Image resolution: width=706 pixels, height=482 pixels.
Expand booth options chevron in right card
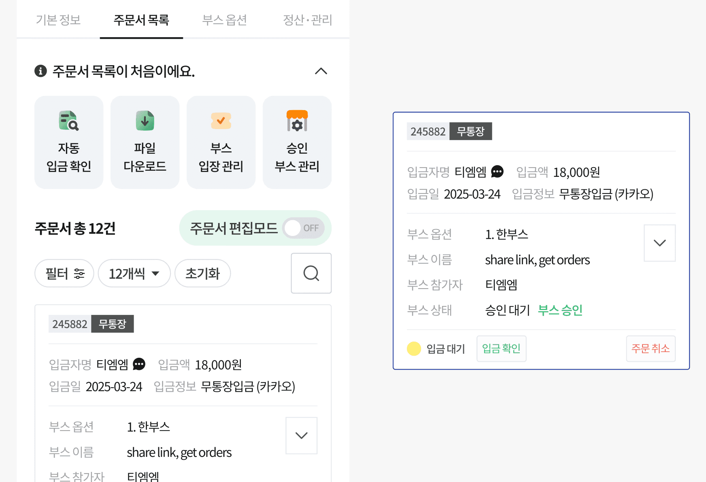[x=659, y=243]
